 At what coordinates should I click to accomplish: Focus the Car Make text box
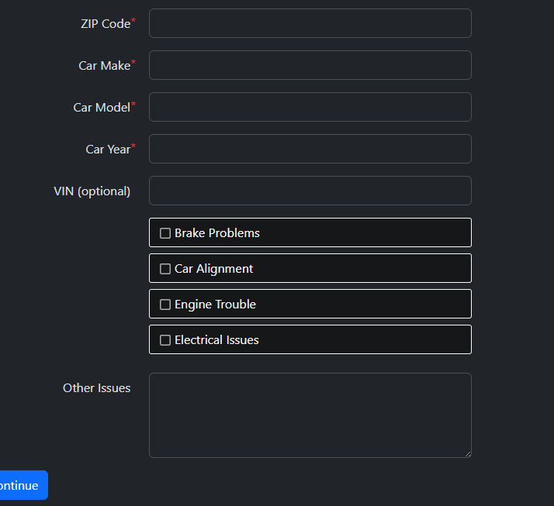(x=310, y=65)
